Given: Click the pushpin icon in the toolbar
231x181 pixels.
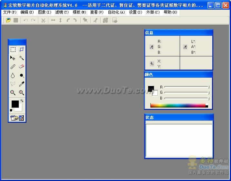Looking at the screenshot, I should tap(85, 20).
